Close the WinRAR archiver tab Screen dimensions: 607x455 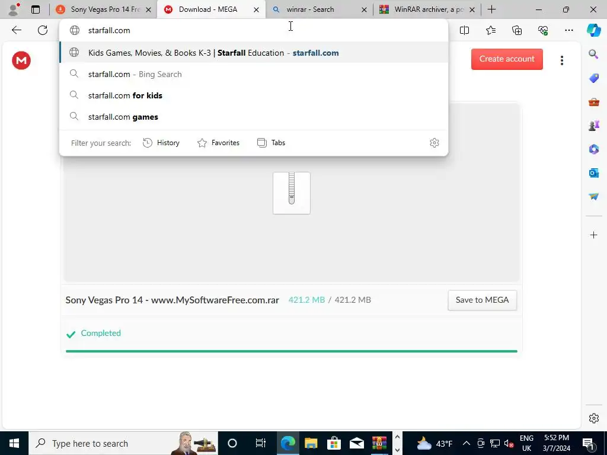[x=472, y=9]
